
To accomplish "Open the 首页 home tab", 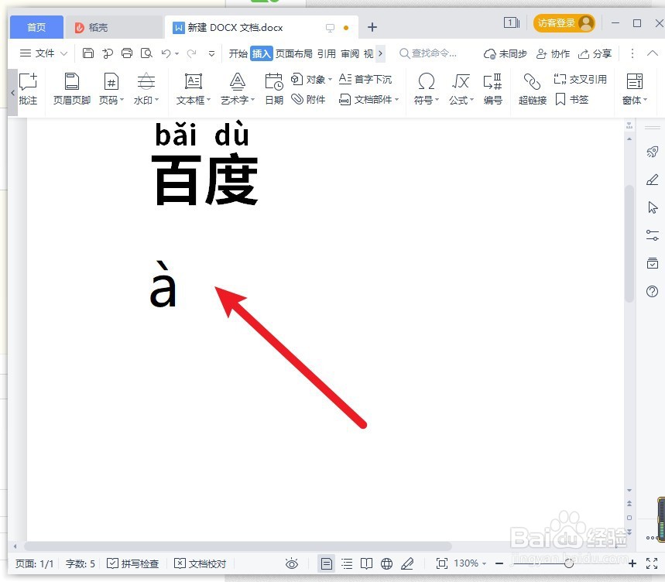I will pos(36,27).
